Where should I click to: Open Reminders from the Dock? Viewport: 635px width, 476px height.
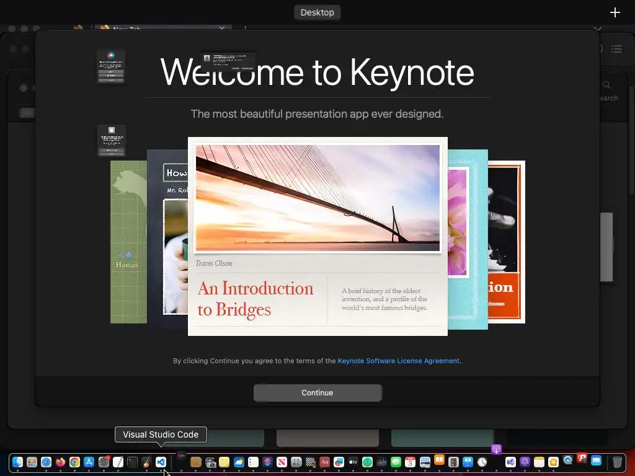tap(253, 462)
